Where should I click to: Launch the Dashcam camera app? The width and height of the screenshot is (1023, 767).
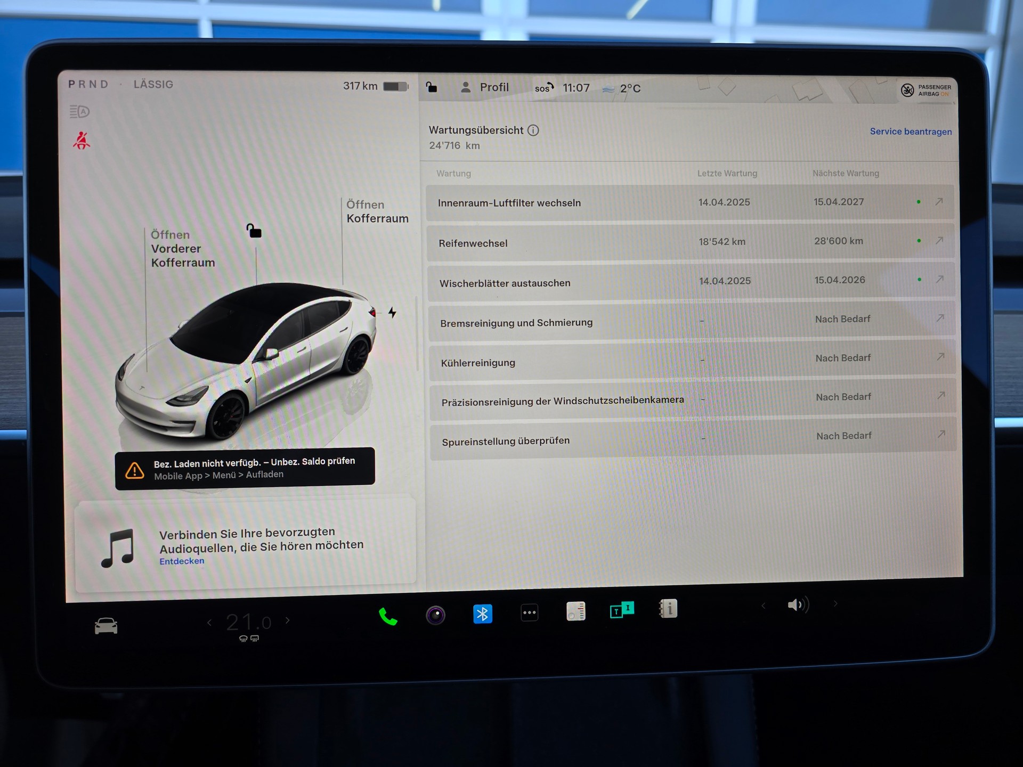(435, 615)
